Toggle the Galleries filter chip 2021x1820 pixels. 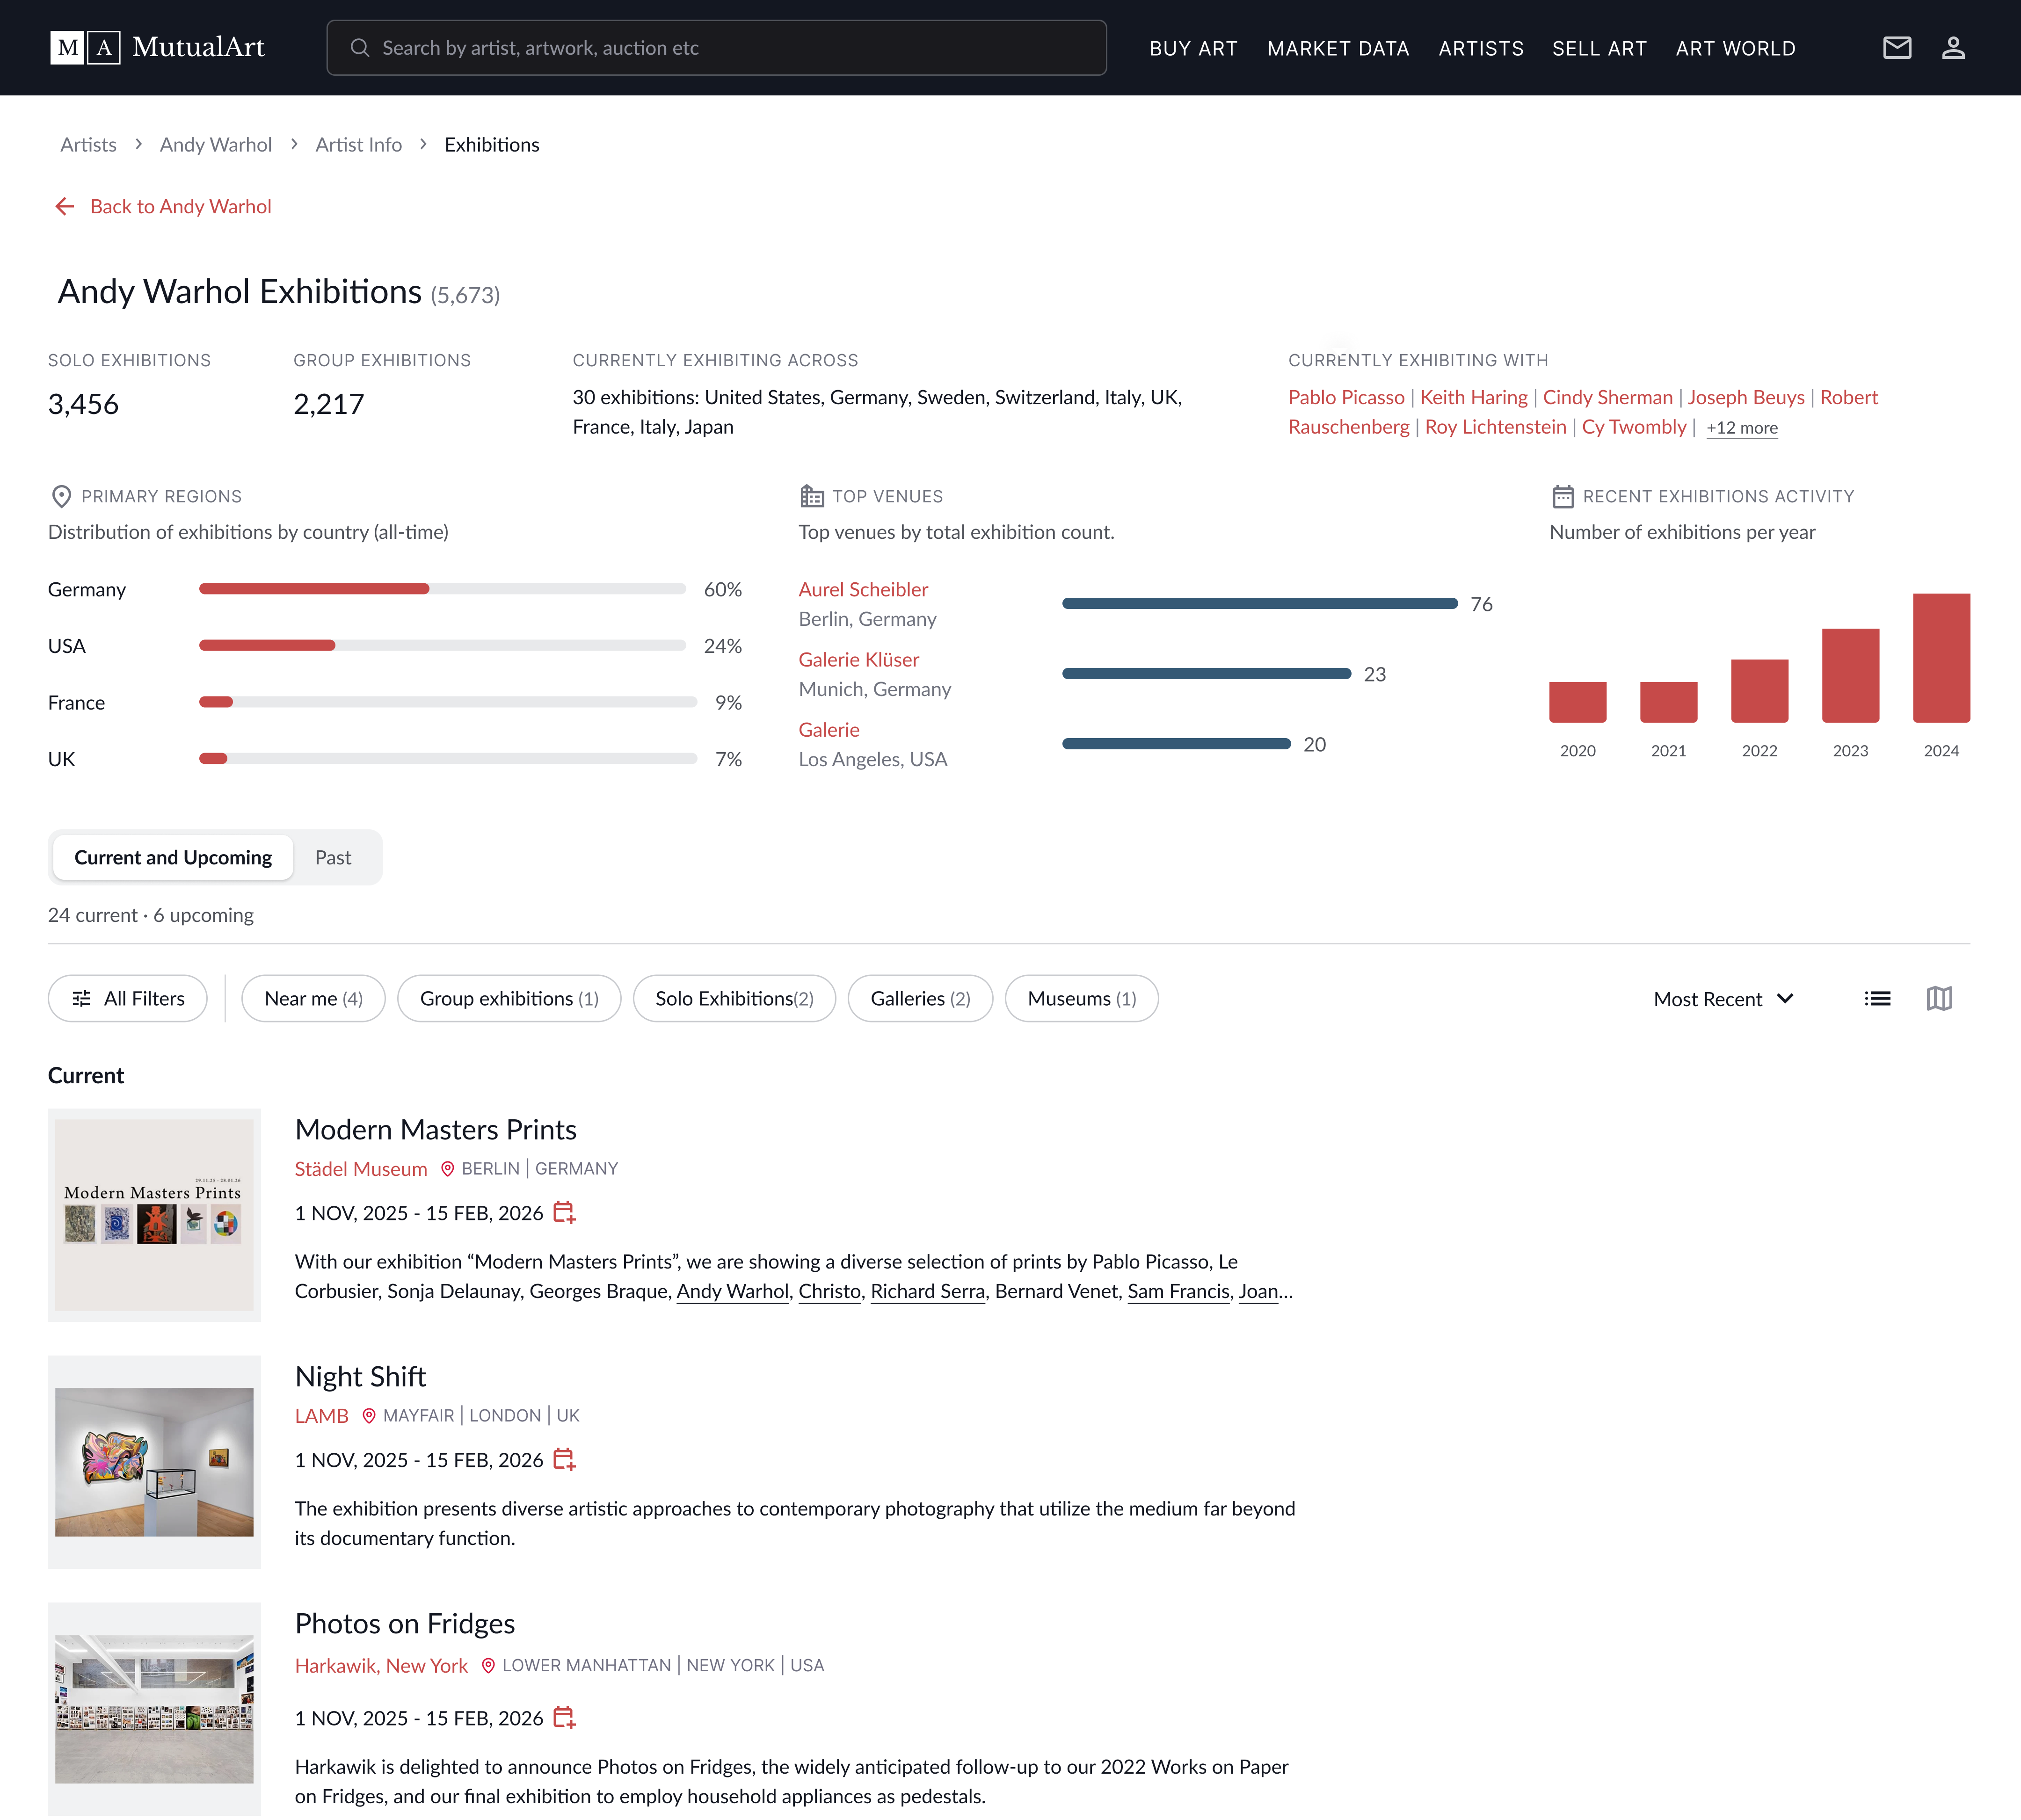tap(920, 998)
